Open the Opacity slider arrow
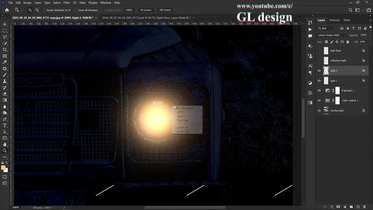The height and width of the screenshot is (210, 373). point(370,35)
